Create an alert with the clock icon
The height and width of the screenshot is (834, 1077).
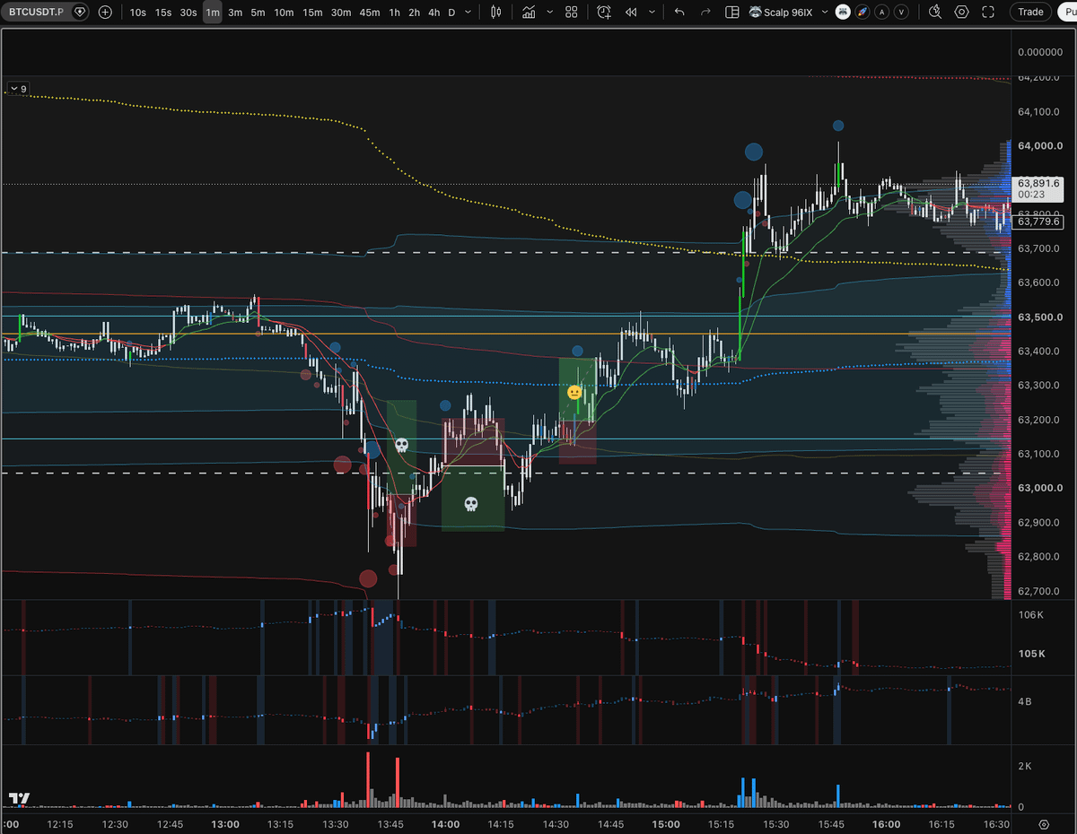[605, 12]
